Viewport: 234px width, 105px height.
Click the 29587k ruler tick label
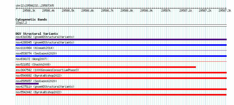166,11
